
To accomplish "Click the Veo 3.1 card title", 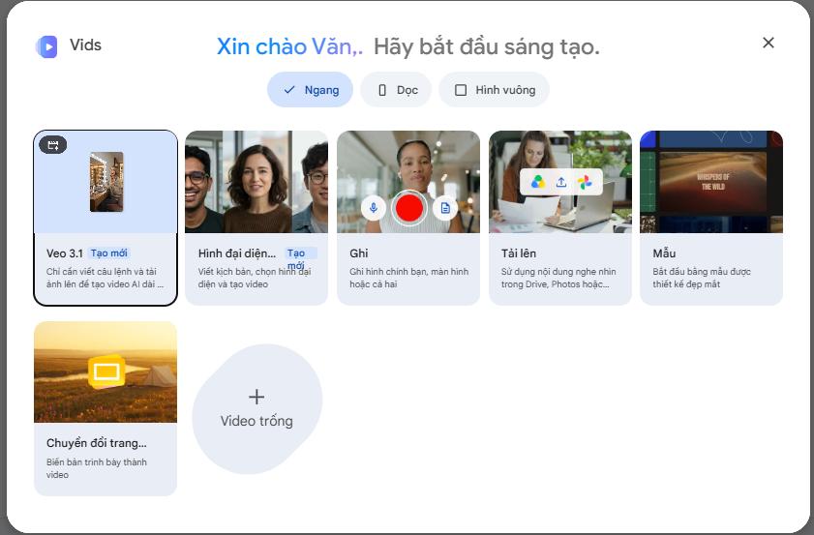I will tap(65, 253).
